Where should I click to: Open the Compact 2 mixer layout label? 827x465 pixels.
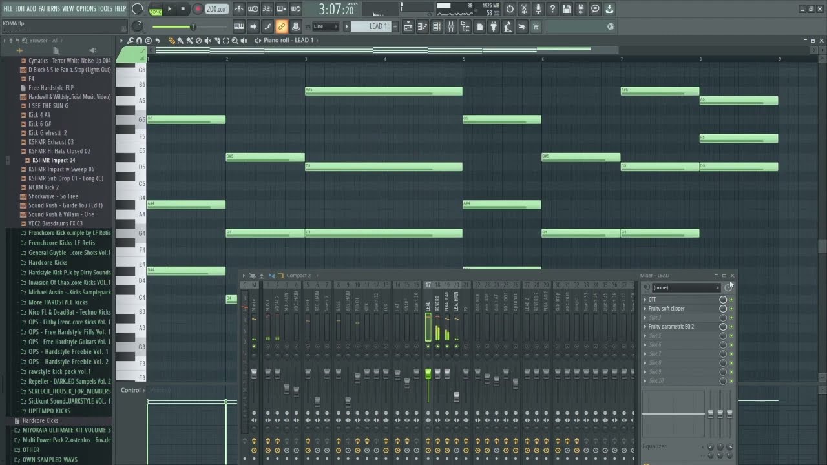click(x=298, y=276)
